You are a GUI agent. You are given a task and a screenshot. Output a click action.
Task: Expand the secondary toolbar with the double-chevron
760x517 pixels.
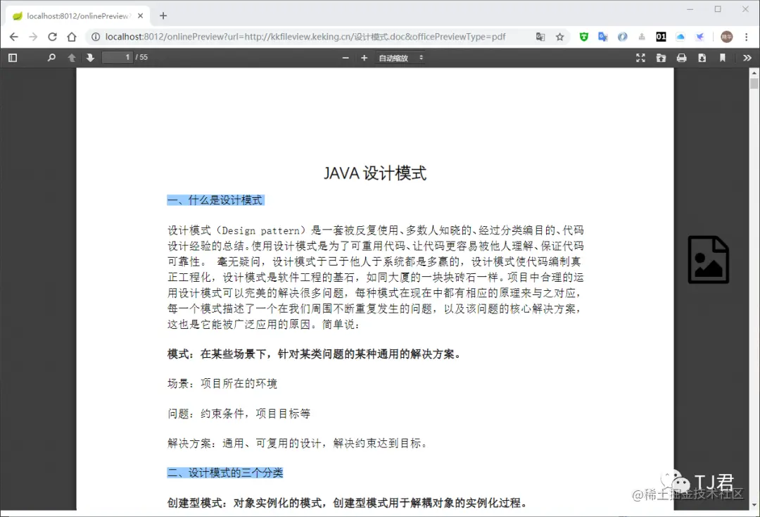pyautogui.click(x=747, y=57)
